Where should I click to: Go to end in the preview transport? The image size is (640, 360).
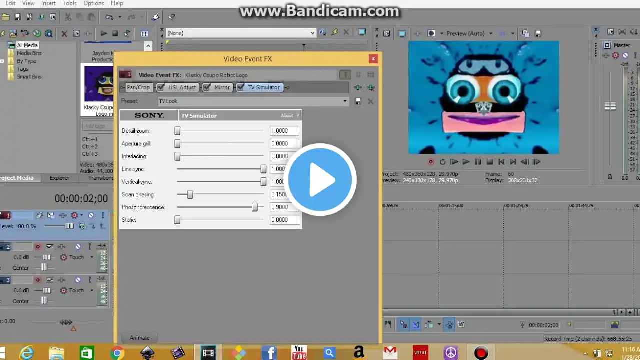[x=513, y=162]
